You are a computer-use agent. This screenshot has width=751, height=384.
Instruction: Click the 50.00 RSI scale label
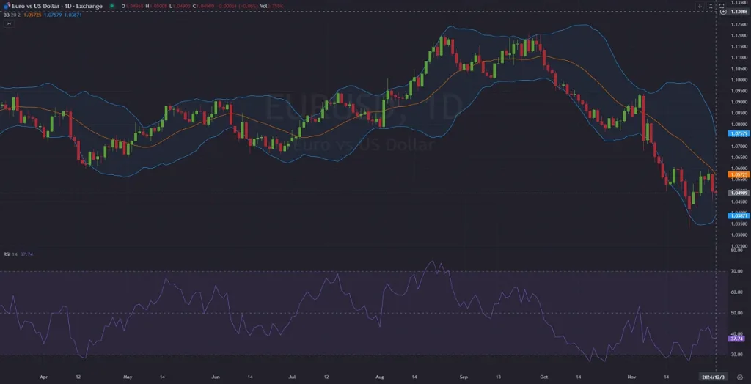(736, 313)
